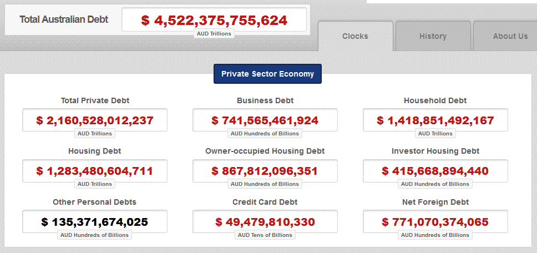The height and width of the screenshot is (253, 537).
Task: Click the Business Debt counter value
Action: 265,120
